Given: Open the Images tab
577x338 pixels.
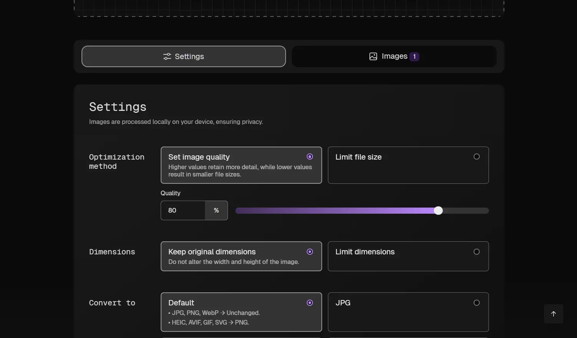Looking at the screenshot, I should (x=394, y=56).
